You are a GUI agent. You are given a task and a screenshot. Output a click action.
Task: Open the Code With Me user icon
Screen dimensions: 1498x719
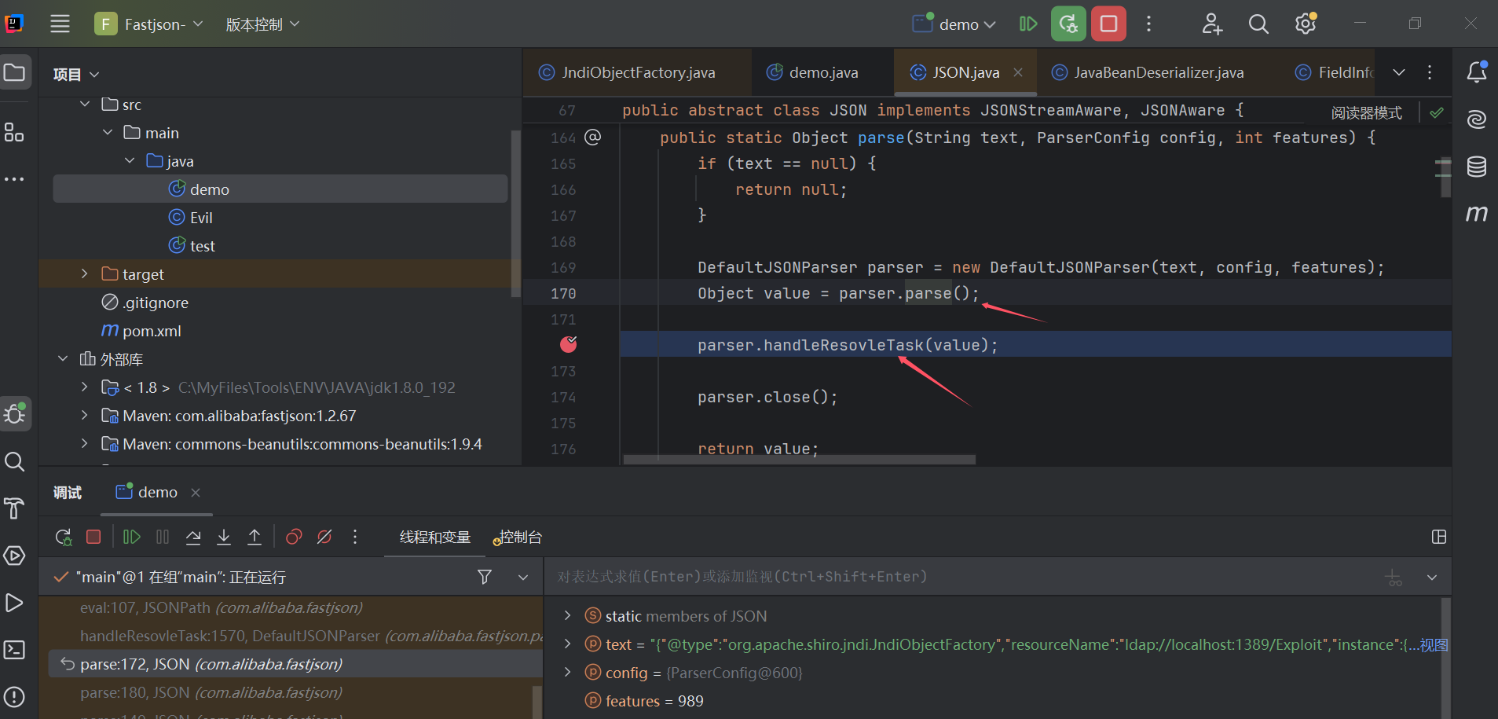(1212, 24)
